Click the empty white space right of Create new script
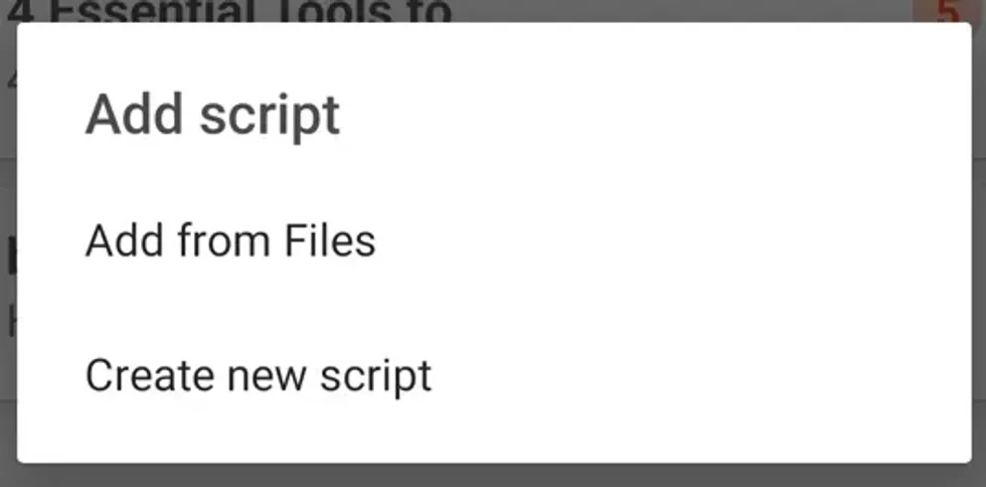The image size is (986, 487). pyautogui.click(x=696, y=377)
